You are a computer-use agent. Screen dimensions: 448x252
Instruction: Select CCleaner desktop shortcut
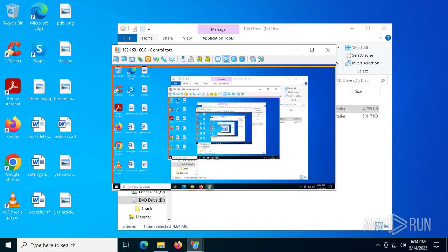click(13, 52)
